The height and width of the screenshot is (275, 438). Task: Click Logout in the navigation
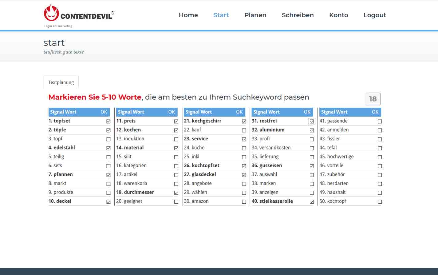tap(374, 15)
